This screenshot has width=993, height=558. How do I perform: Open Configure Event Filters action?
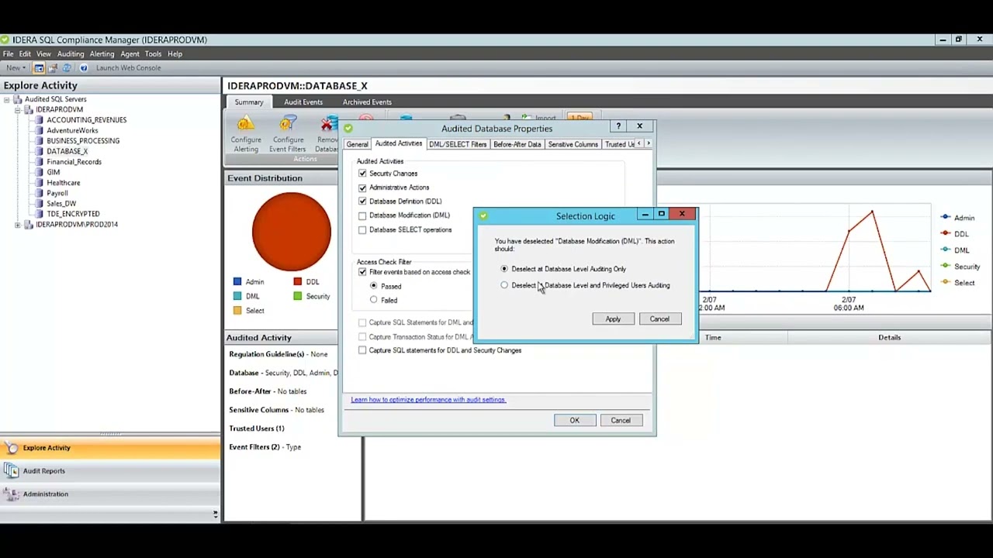(288, 134)
